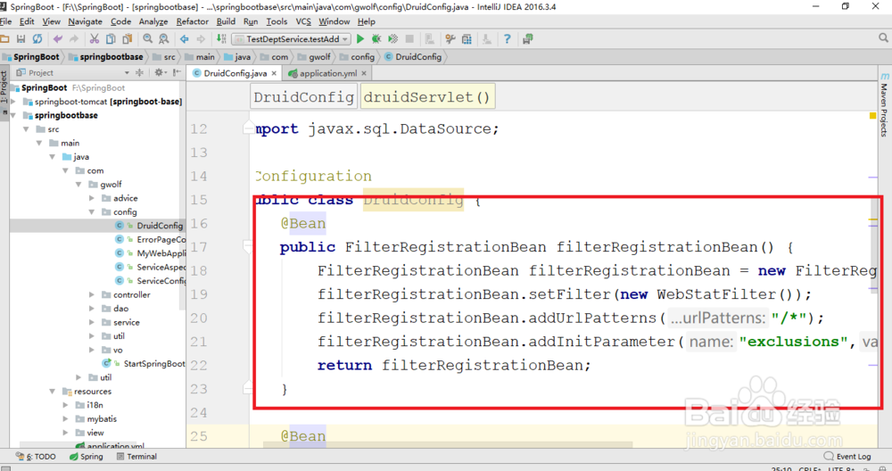Image resolution: width=892 pixels, height=471 pixels.
Task: Open the Terminal tool window
Action: [x=136, y=456]
